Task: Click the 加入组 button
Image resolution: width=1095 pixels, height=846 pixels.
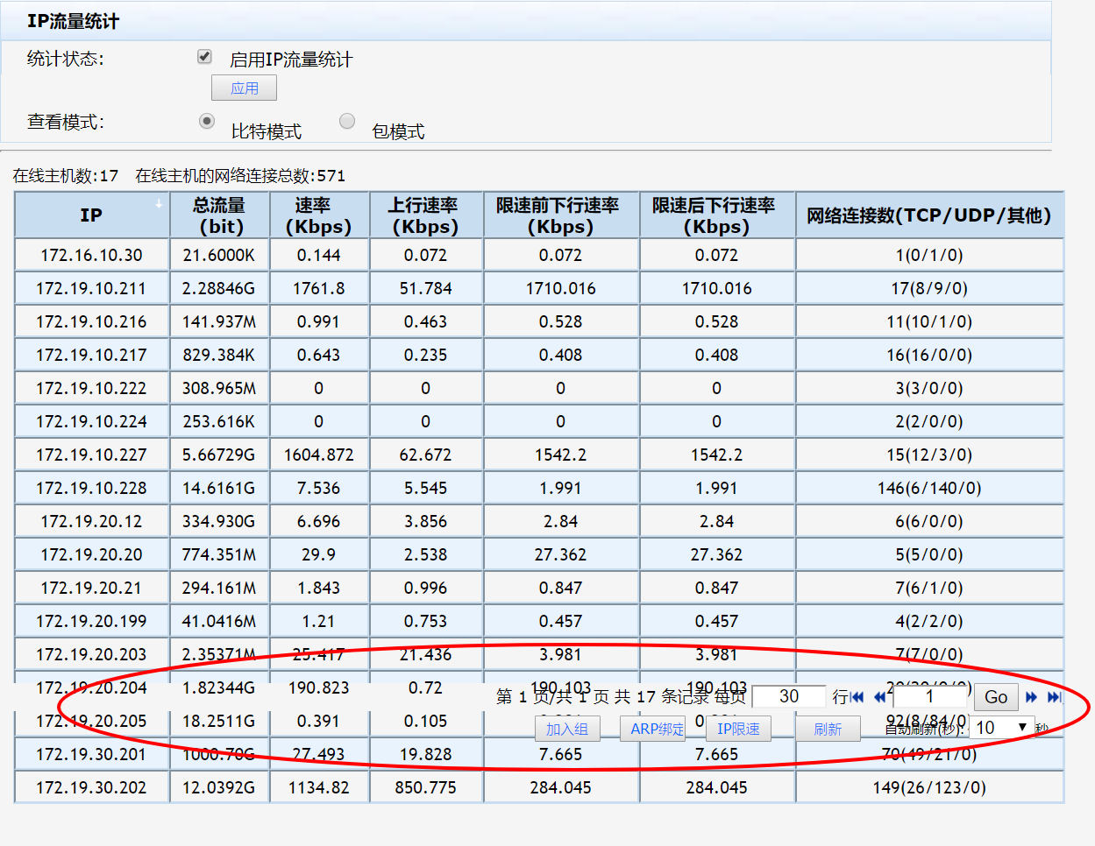Action: click(566, 729)
